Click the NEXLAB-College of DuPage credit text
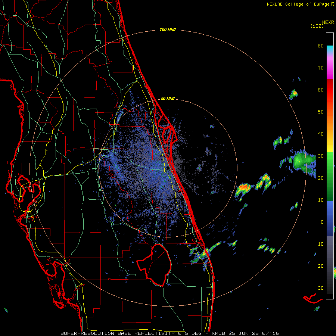The height and width of the screenshot is (336, 336). click(x=298, y=4)
